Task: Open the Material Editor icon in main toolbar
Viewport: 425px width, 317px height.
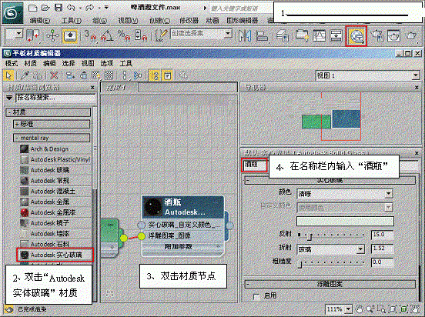Action: [356, 36]
